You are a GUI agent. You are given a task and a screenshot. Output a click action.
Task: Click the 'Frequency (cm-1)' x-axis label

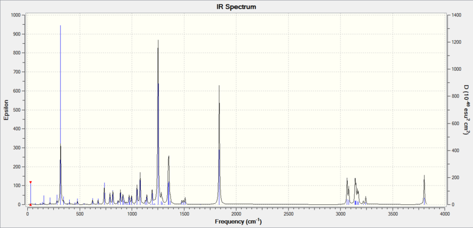(x=238, y=222)
